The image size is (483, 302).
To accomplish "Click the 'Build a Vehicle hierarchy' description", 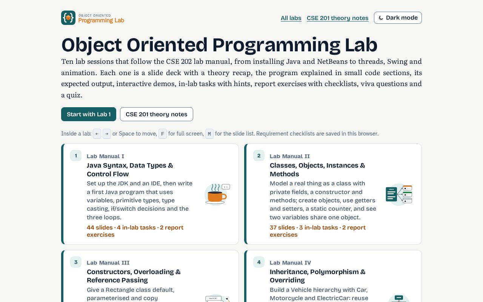I will [319, 294].
